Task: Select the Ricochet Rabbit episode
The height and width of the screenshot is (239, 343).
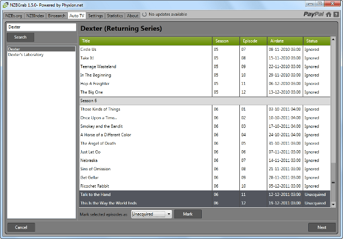Action: 205,186
